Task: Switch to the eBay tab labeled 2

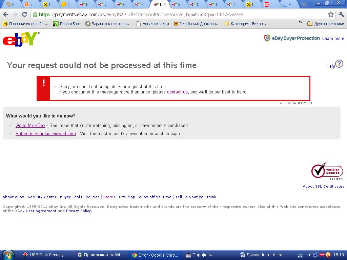Action: 178,4
